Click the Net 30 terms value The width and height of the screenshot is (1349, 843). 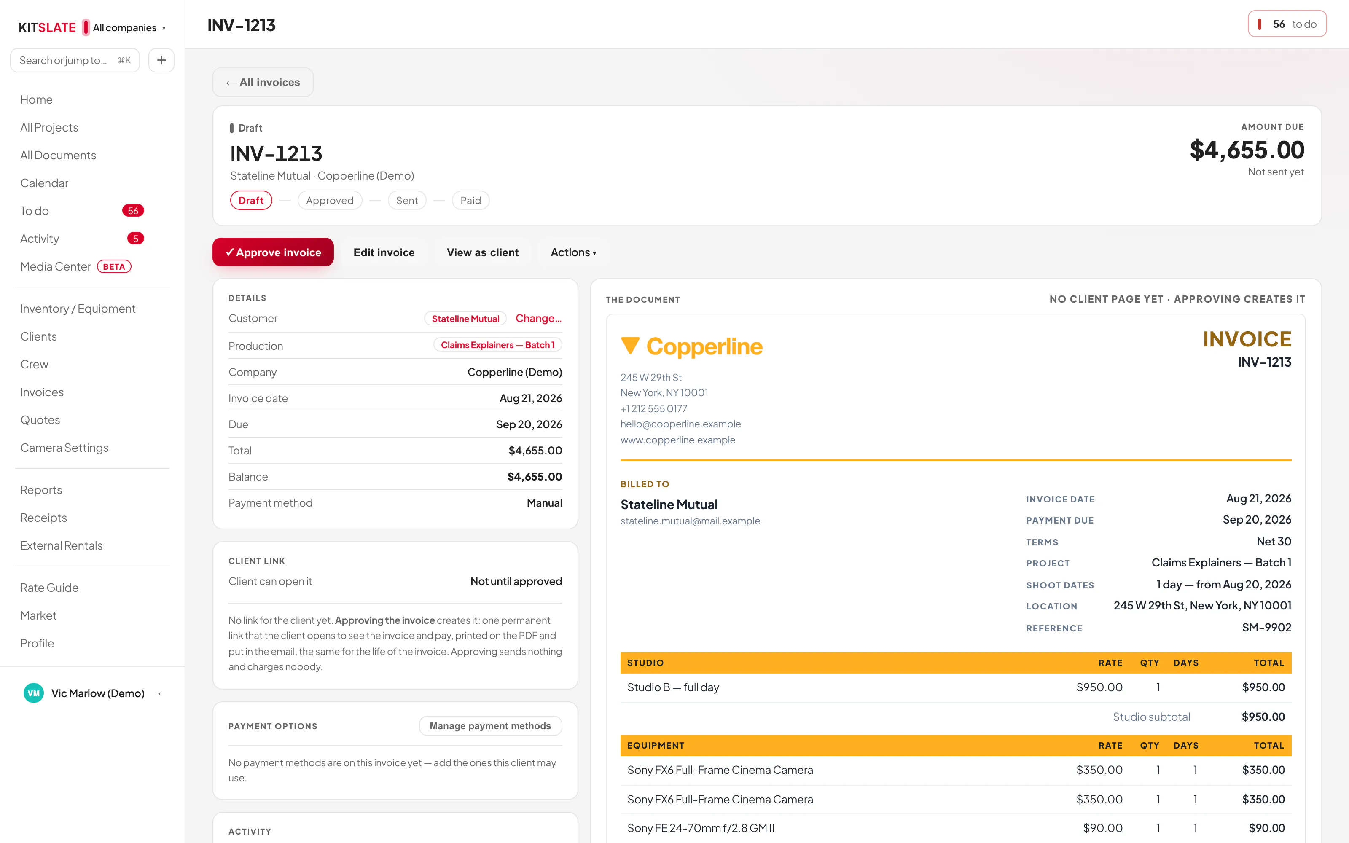(x=1274, y=541)
